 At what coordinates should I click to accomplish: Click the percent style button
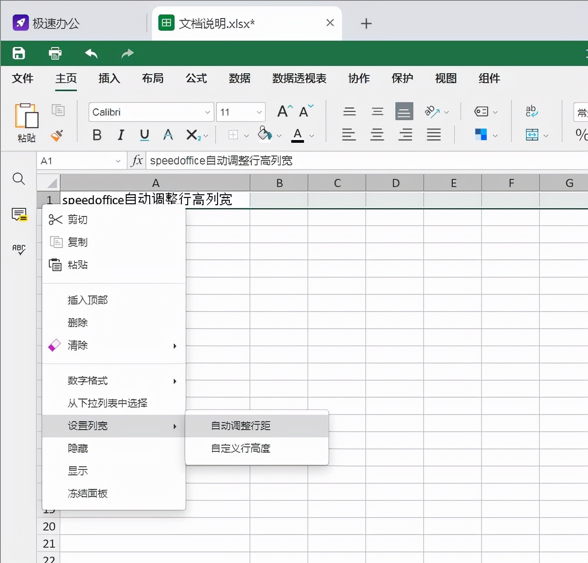pyautogui.click(x=581, y=135)
